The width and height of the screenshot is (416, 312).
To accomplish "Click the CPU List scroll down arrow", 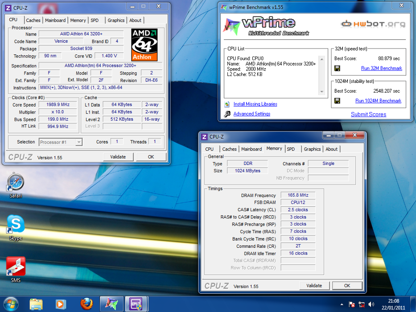I will (x=322, y=92).
